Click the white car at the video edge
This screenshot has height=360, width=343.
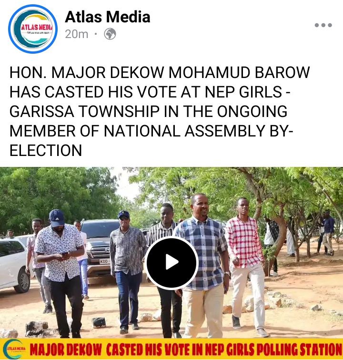pyautogui.click(x=14, y=264)
